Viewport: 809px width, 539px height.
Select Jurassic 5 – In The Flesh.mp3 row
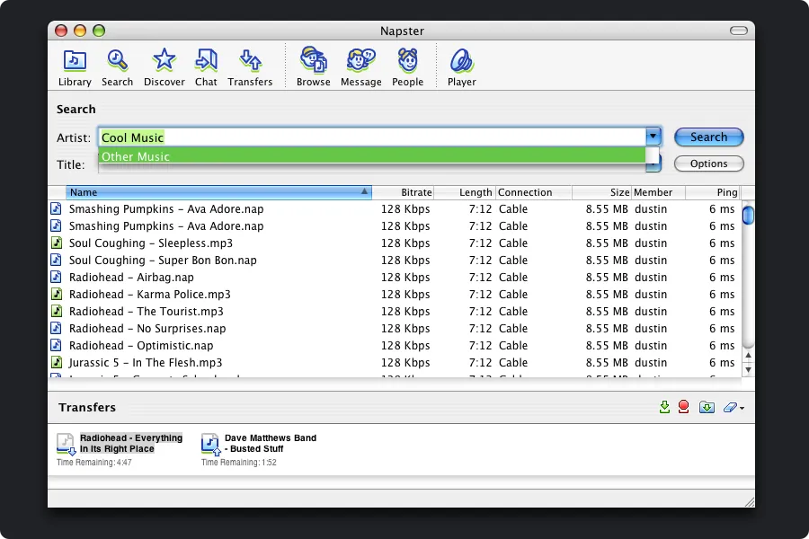(x=395, y=362)
